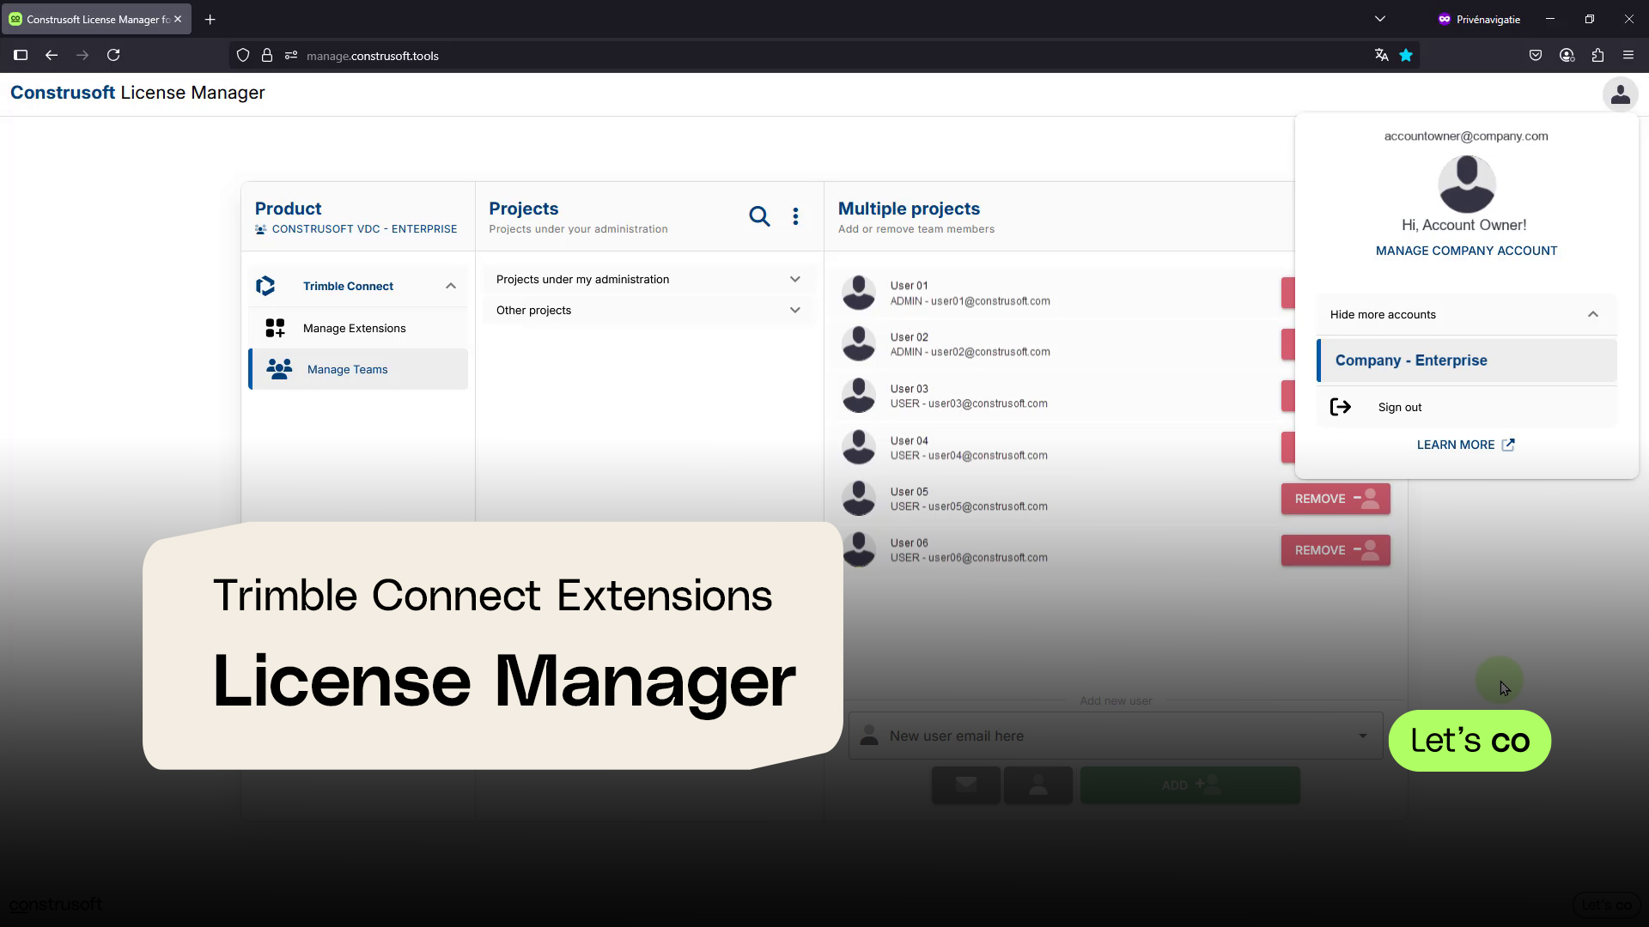The image size is (1649, 927).
Task: Click the search icon in Projects panel
Action: tap(759, 216)
